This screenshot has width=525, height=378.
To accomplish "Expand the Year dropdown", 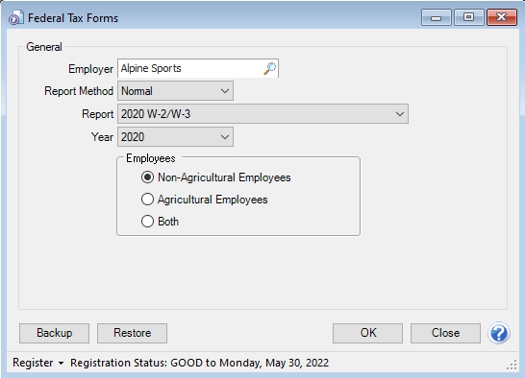I will pyautogui.click(x=175, y=137).
